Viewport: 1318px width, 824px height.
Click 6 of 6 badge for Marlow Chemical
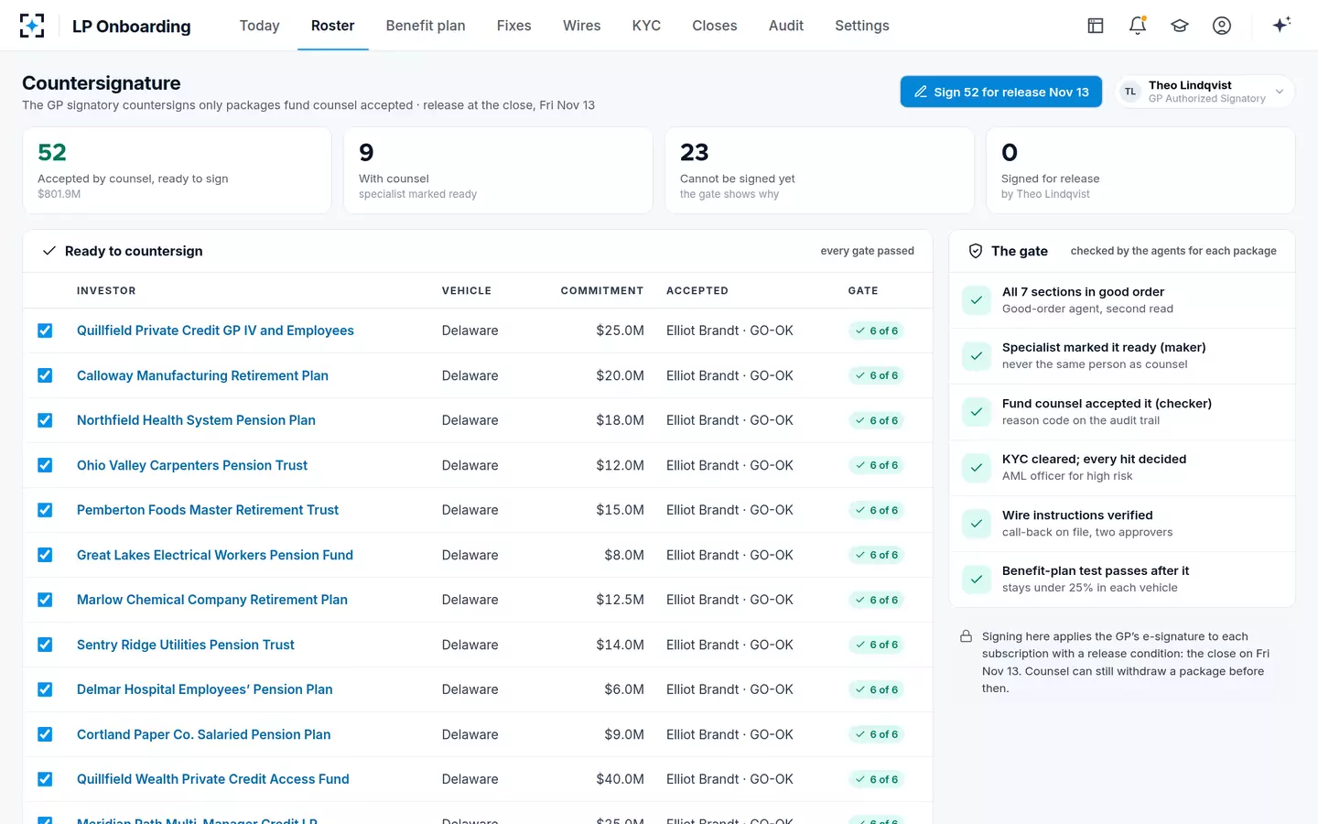[877, 600]
